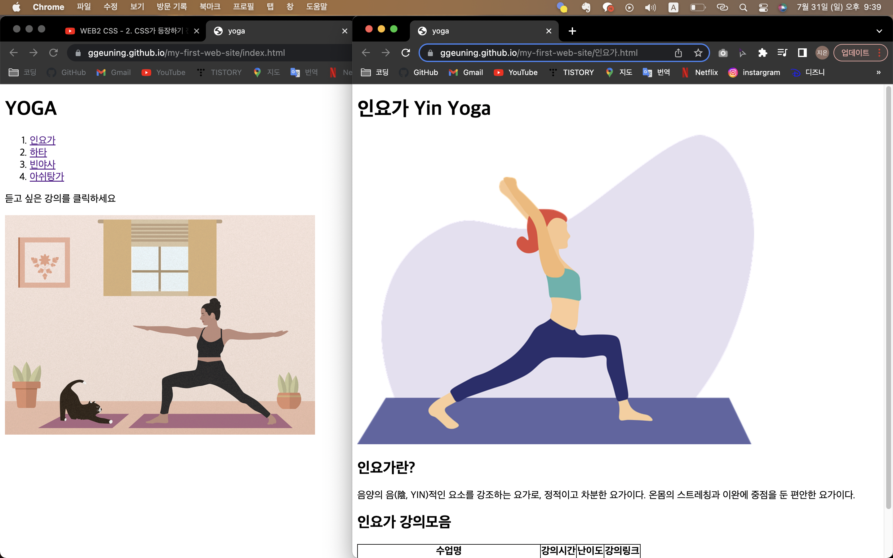
Task: Toggle the input source A indicator
Action: point(673,7)
